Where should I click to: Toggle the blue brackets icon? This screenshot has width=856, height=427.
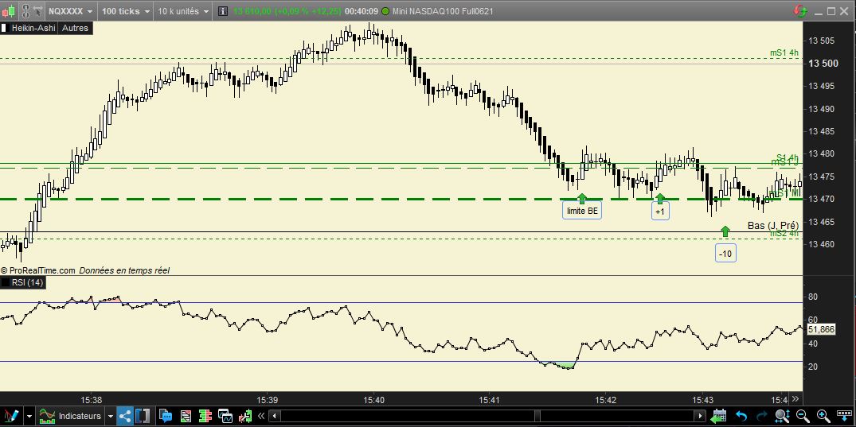pyautogui.click(x=143, y=417)
